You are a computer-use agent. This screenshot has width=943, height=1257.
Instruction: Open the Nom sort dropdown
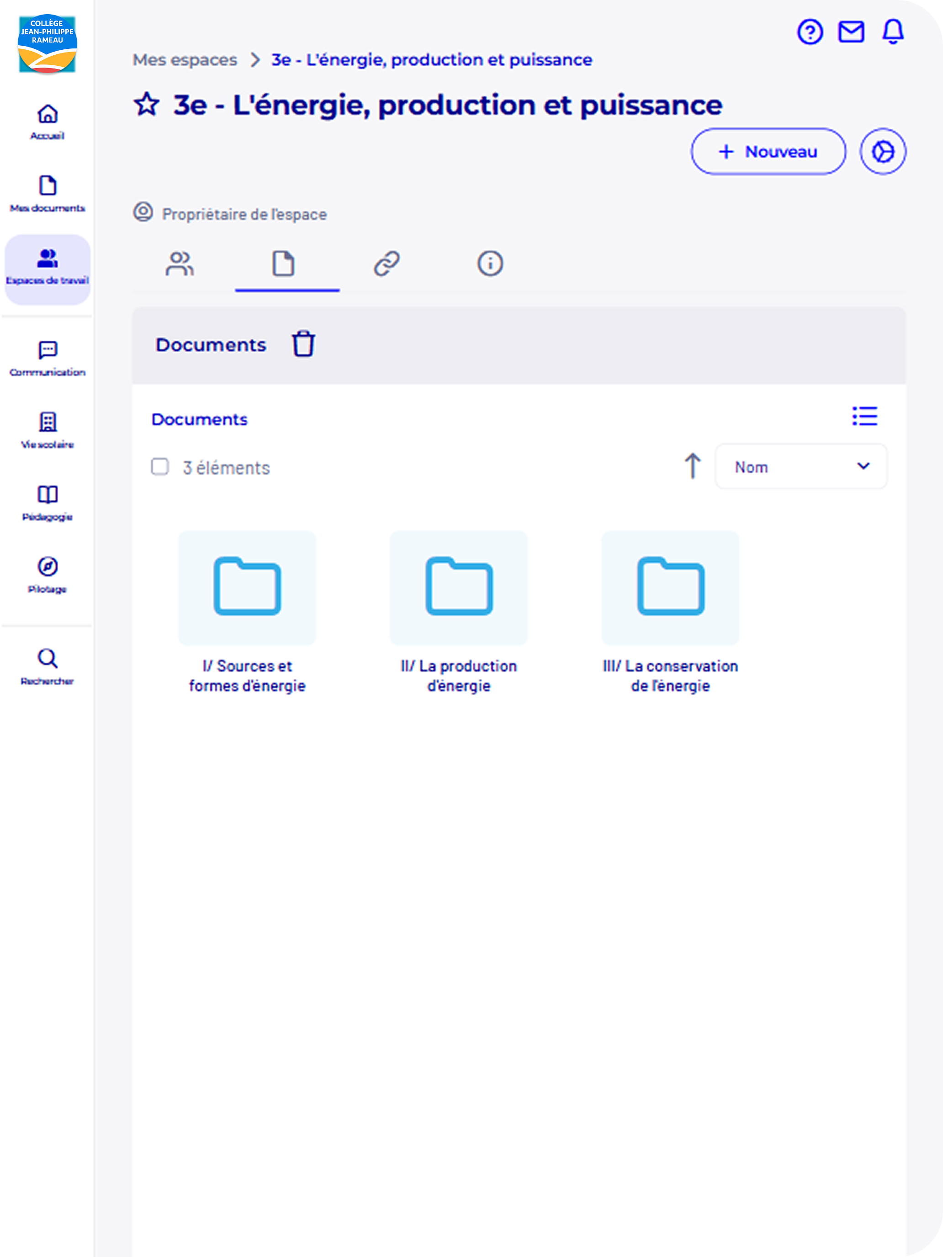[x=800, y=466]
